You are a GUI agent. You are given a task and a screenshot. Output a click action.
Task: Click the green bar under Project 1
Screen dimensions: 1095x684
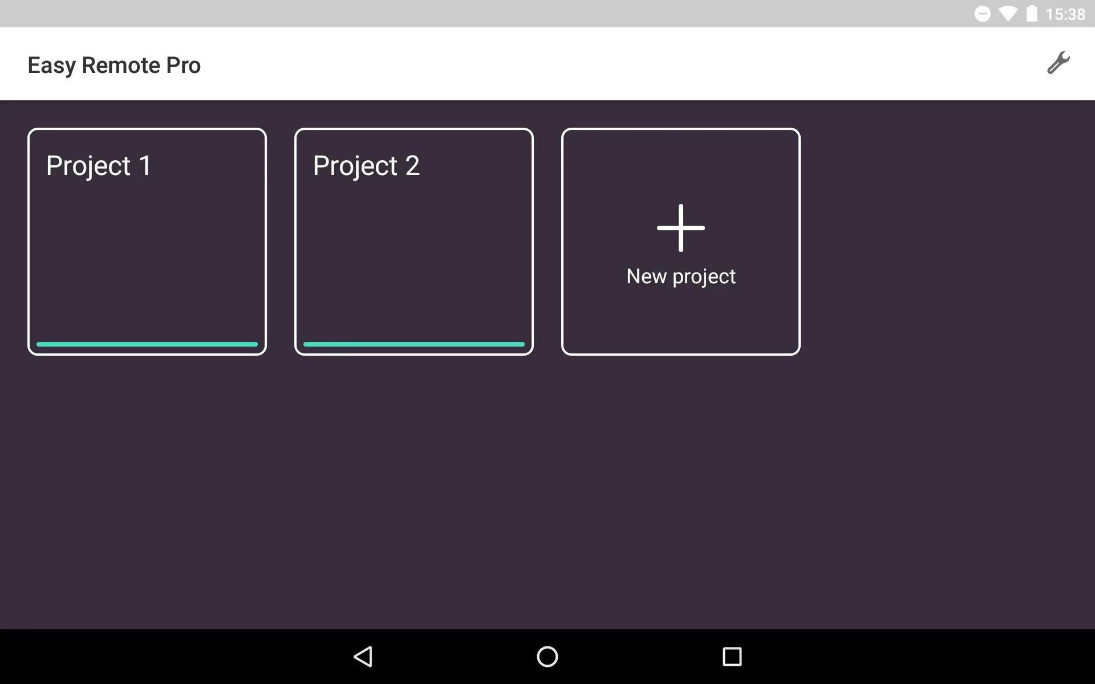point(147,344)
